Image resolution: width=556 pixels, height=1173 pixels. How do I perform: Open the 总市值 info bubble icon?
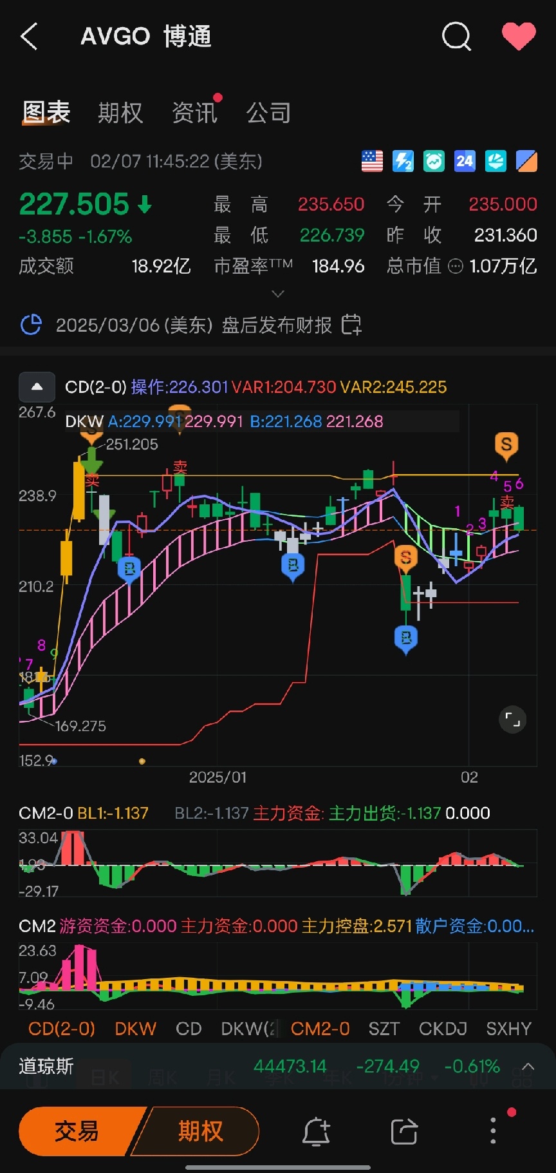click(455, 266)
